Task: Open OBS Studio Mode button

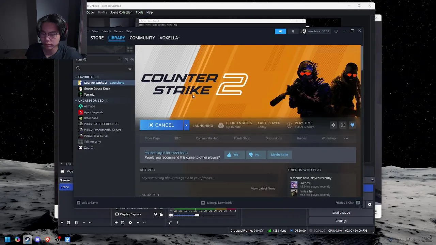Action: point(341,213)
